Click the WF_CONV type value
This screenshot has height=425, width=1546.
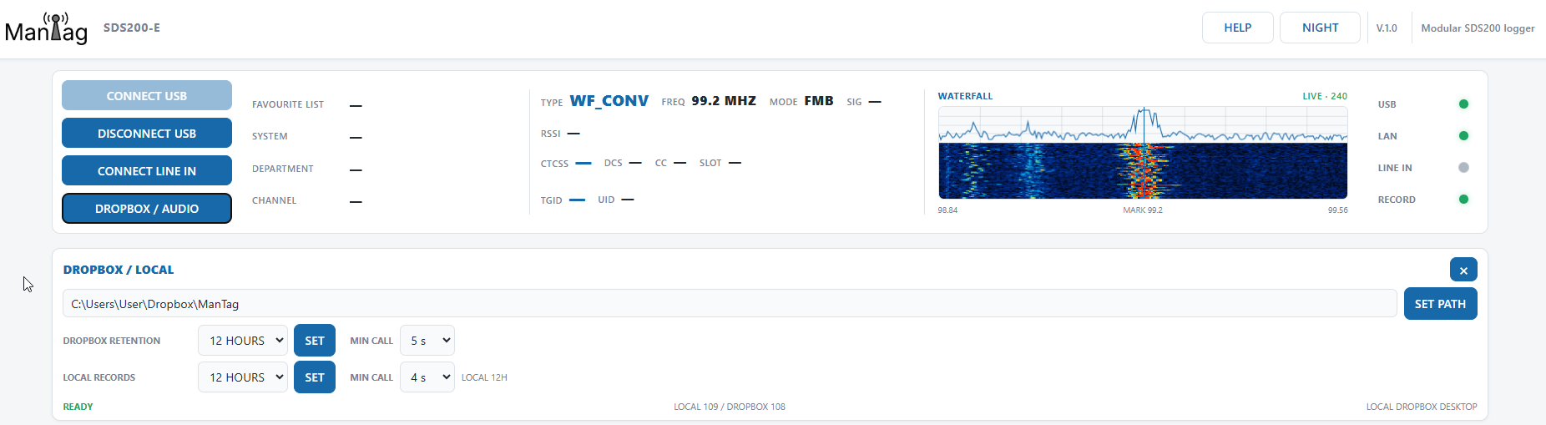(x=609, y=101)
